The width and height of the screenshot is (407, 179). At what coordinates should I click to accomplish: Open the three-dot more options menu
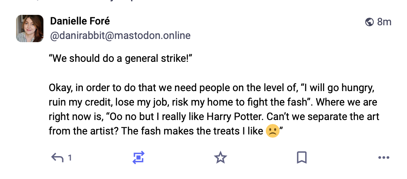point(384,158)
